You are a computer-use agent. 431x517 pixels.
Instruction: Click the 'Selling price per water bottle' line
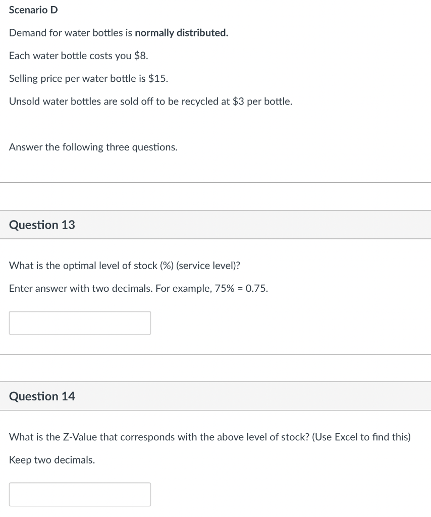pos(76,79)
